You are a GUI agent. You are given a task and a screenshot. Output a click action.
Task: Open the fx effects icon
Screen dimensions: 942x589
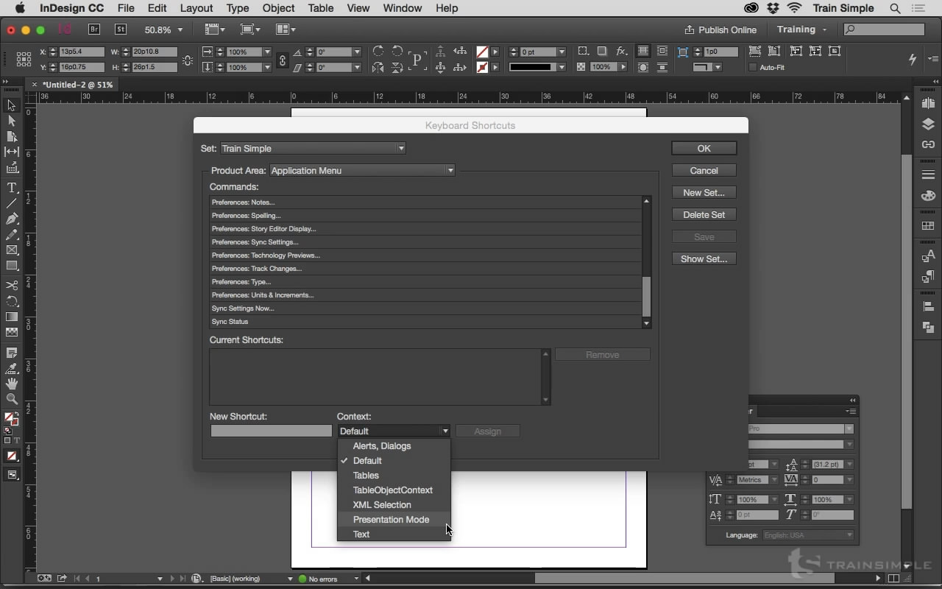(622, 51)
